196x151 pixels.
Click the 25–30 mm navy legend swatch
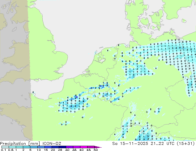point(62,147)
